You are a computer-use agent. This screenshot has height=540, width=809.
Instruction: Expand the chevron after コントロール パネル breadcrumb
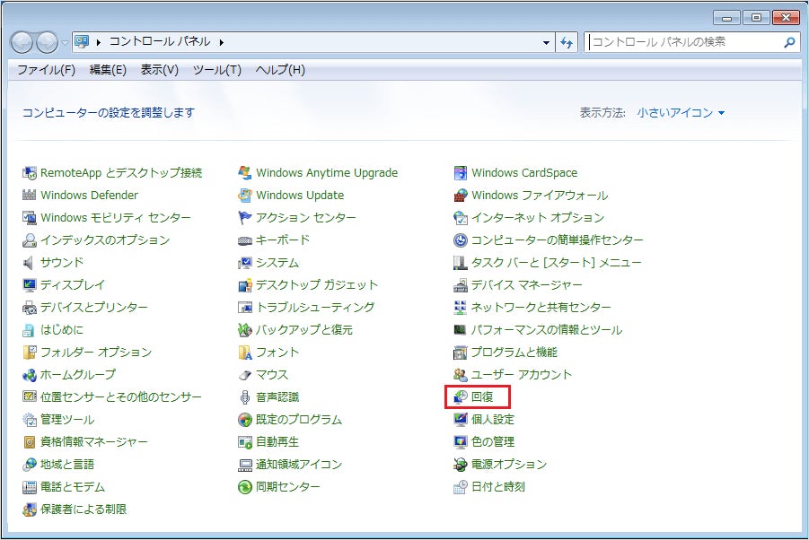tap(222, 42)
